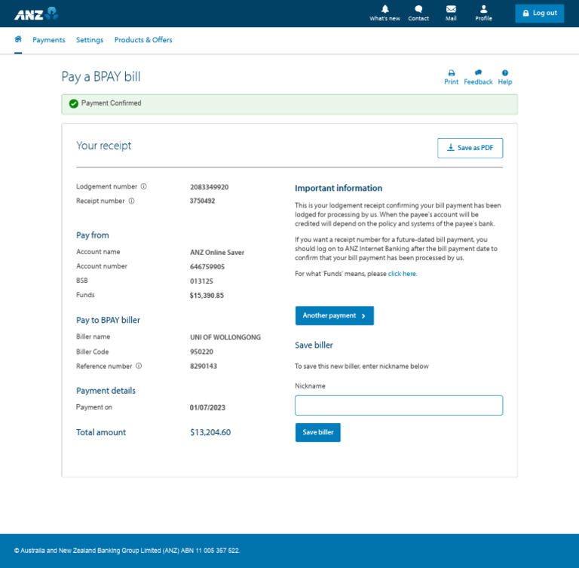579x568 pixels.
Task: Click the Payment Confirmed message text
Action: 111,103
